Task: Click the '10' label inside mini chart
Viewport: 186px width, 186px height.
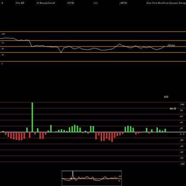Action: pyautogui.click(x=120, y=176)
